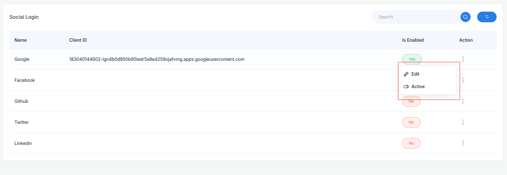
Task: Click the Name column header
Action: [x=20, y=40]
